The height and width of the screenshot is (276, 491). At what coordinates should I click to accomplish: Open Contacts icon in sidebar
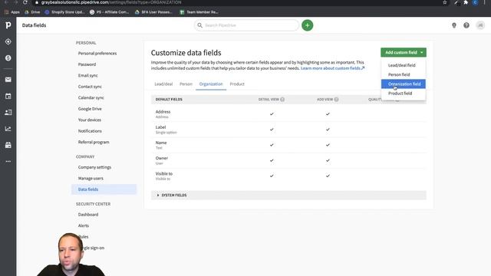(x=8, y=113)
